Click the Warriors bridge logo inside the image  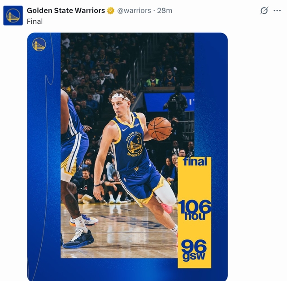(39, 44)
